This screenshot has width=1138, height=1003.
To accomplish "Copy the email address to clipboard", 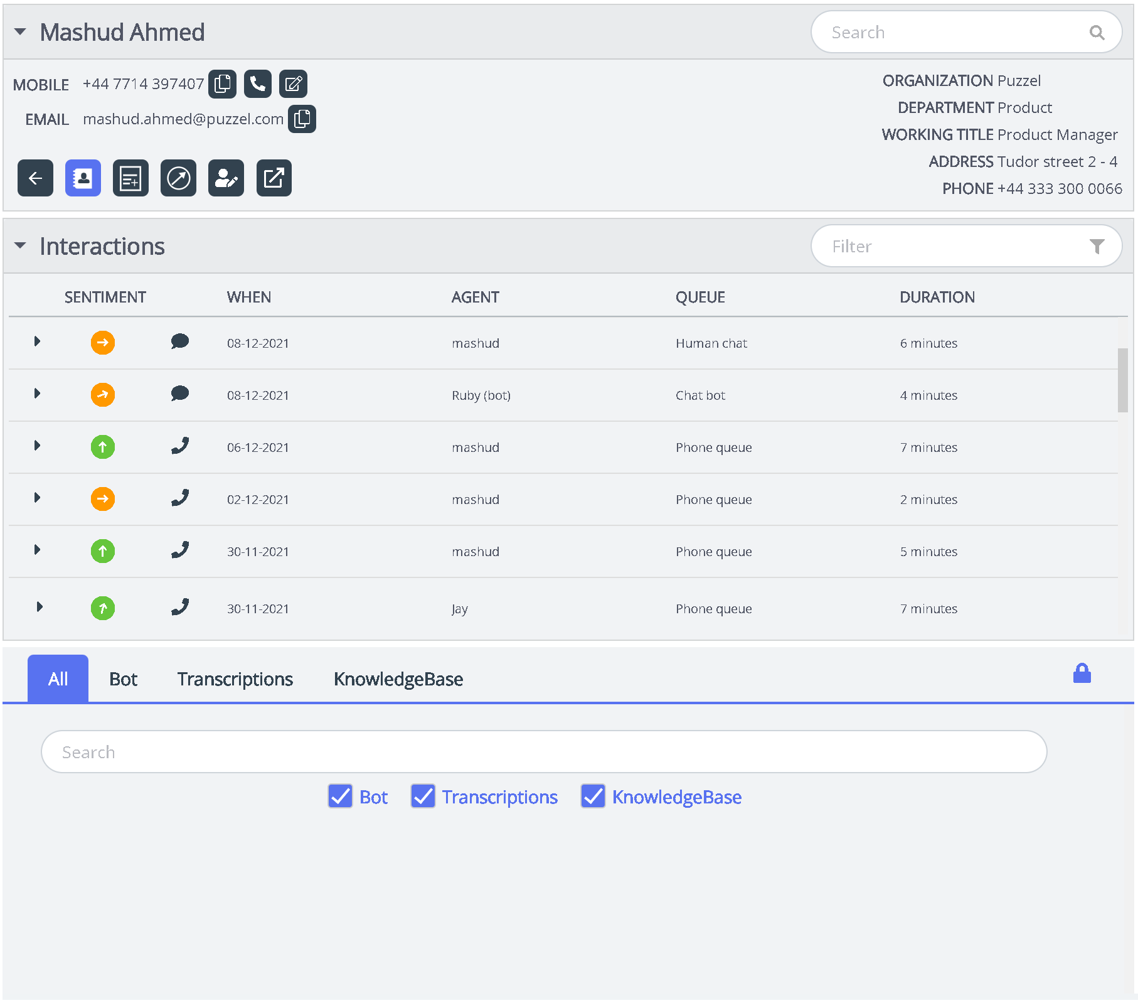I will click(x=302, y=119).
